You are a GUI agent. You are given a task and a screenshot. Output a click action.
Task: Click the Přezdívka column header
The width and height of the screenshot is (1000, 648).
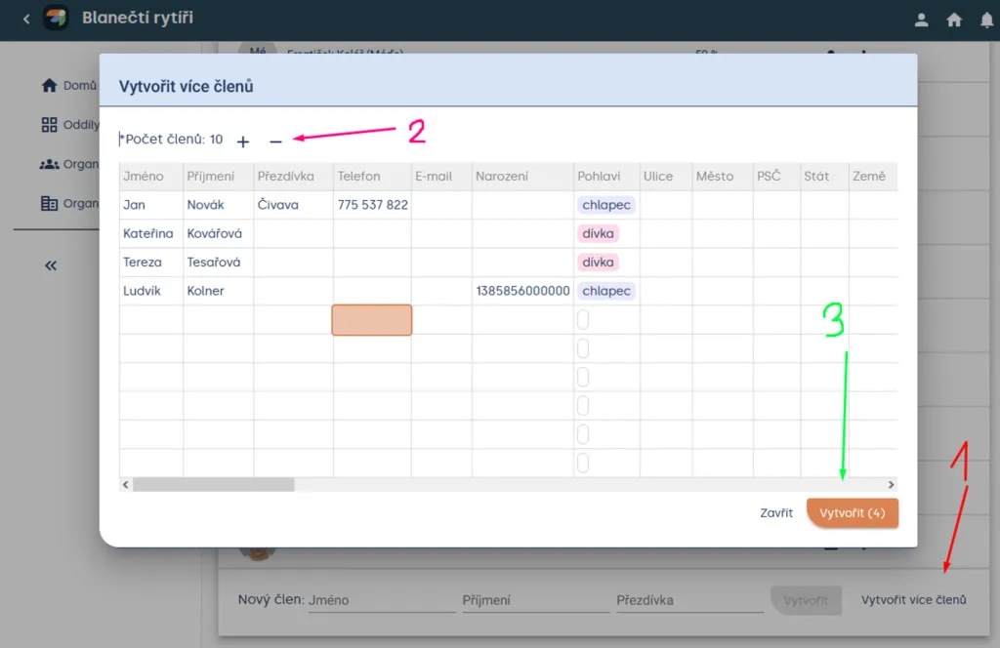coord(293,177)
